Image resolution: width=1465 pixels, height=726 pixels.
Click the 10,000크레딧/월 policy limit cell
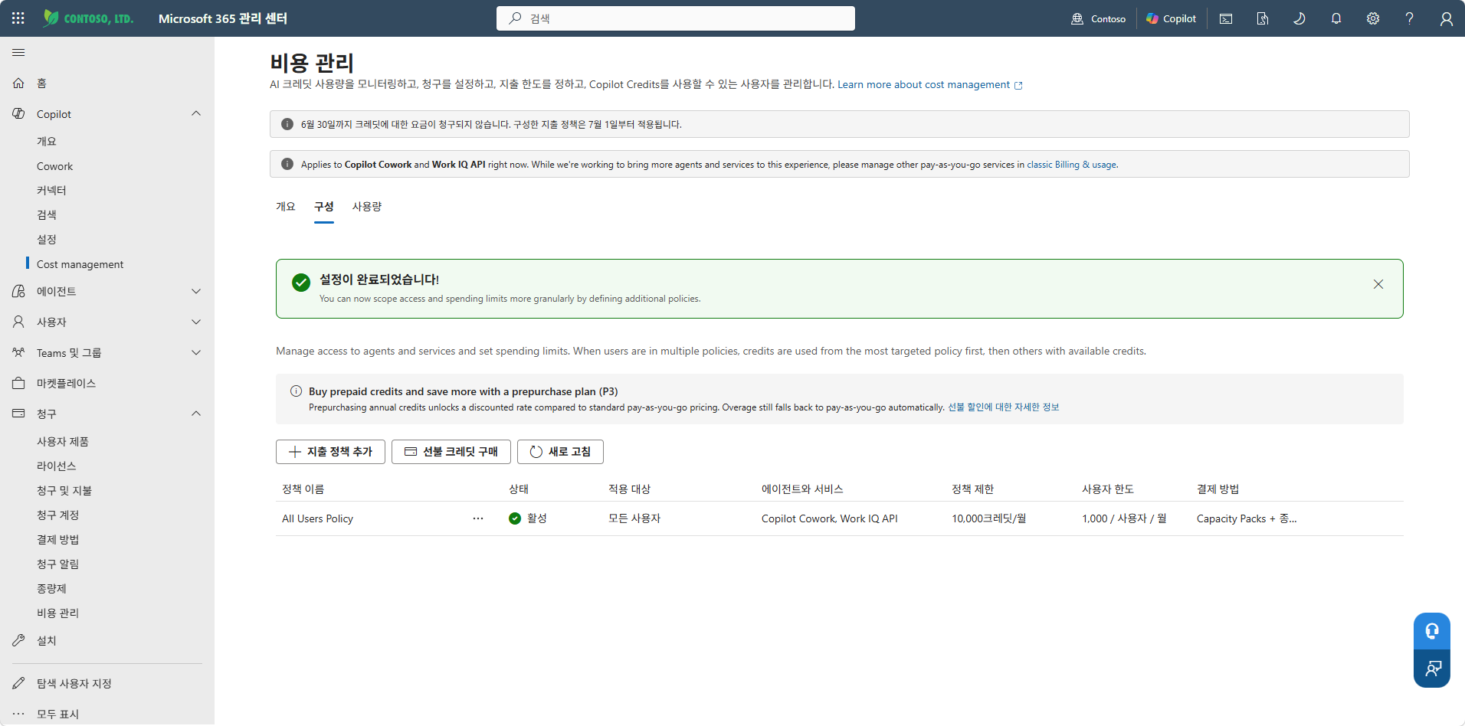(x=988, y=518)
